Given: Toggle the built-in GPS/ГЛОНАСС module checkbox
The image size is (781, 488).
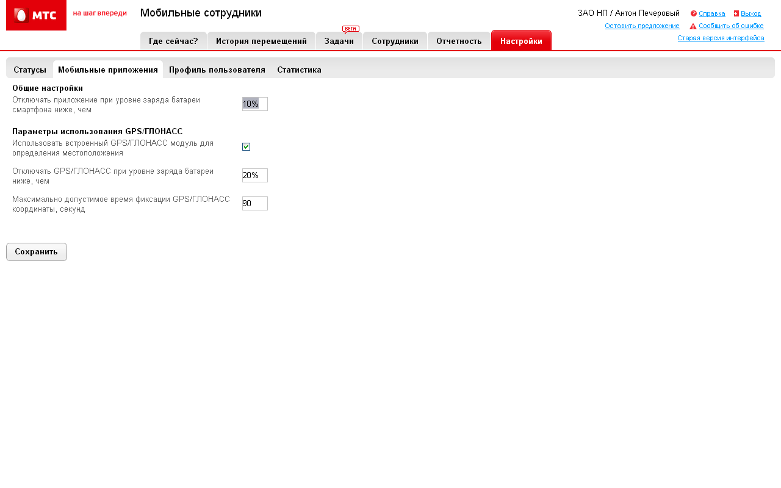Looking at the screenshot, I should [x=246, y=146].
